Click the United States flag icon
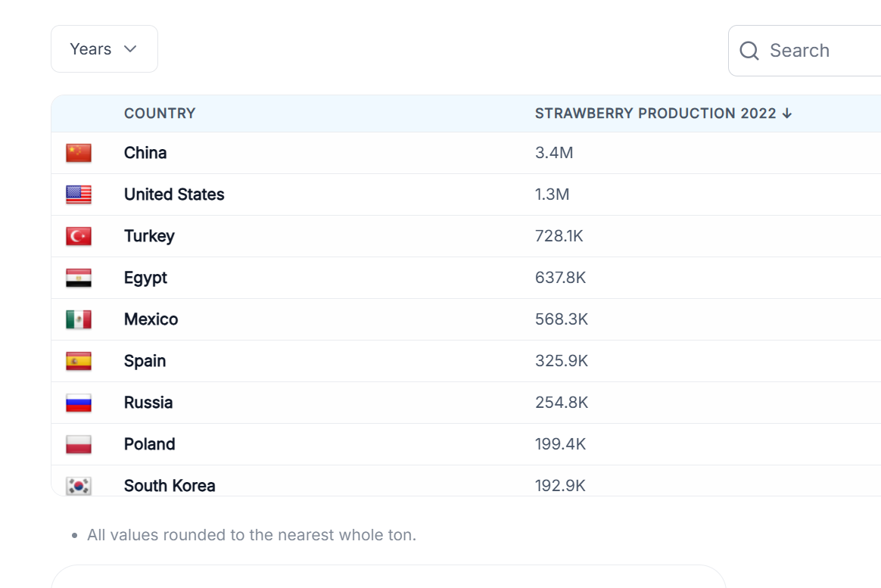This screenshot has width=881, height=588. click(79, 194)
